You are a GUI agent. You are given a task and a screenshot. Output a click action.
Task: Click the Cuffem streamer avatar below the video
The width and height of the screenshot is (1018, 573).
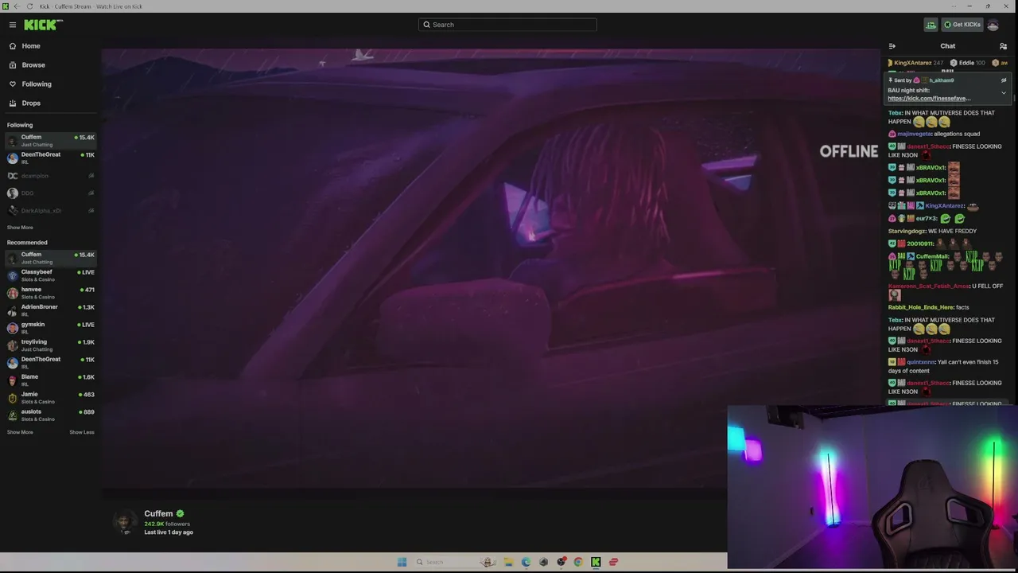coord(124,522)
